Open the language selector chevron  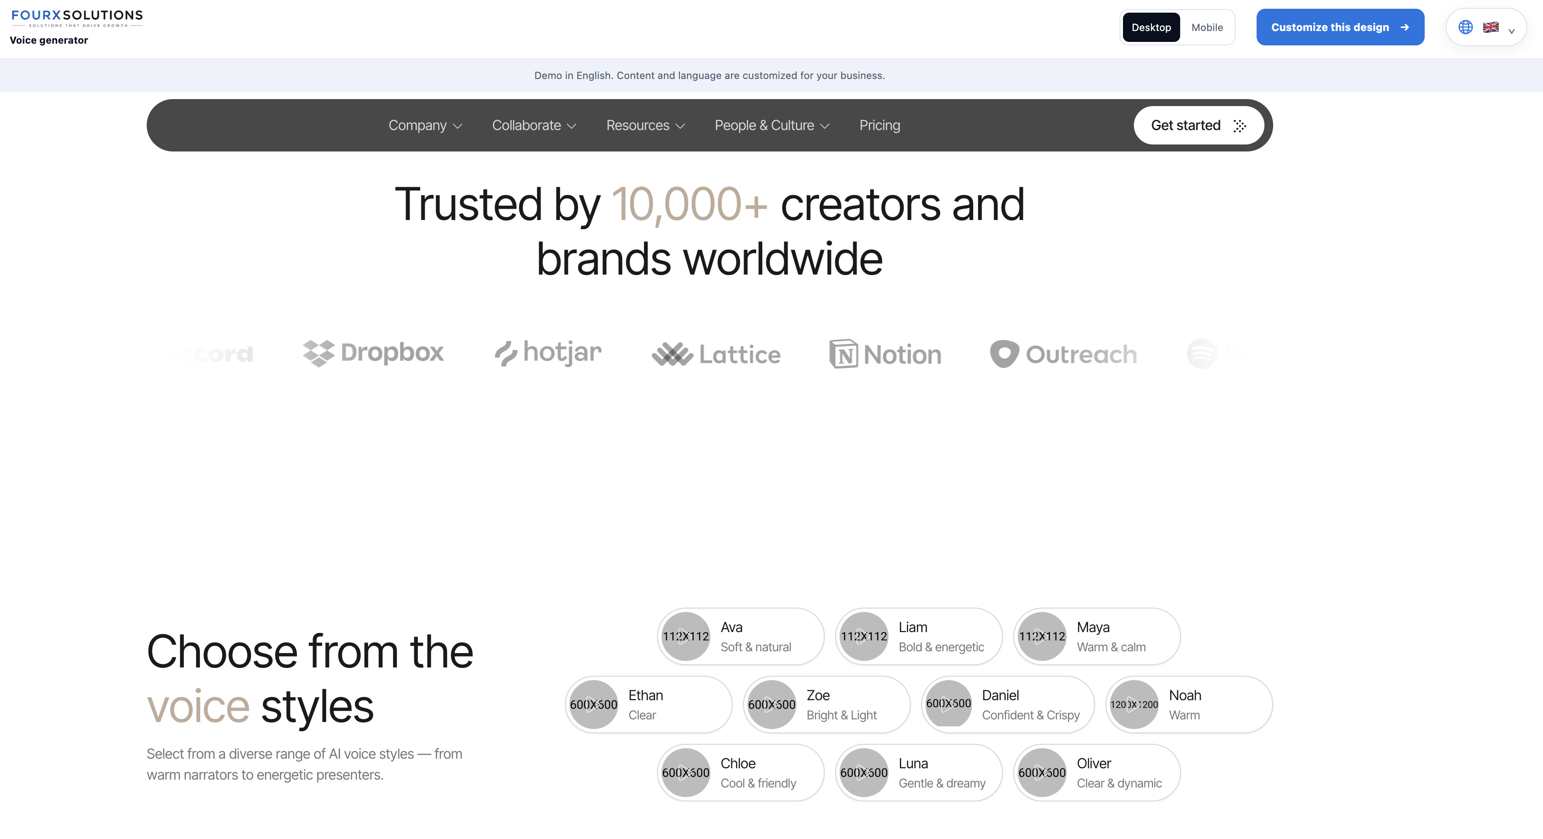click(1511, 31)
